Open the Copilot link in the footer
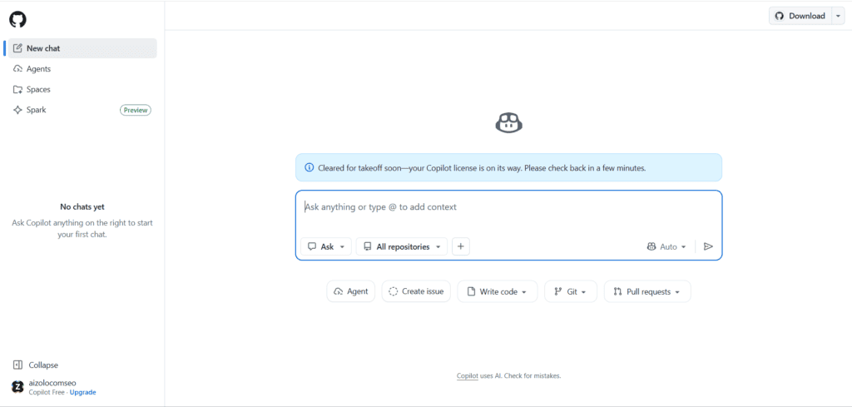Viewport: 852px width, 407px height. click(467, 375)
